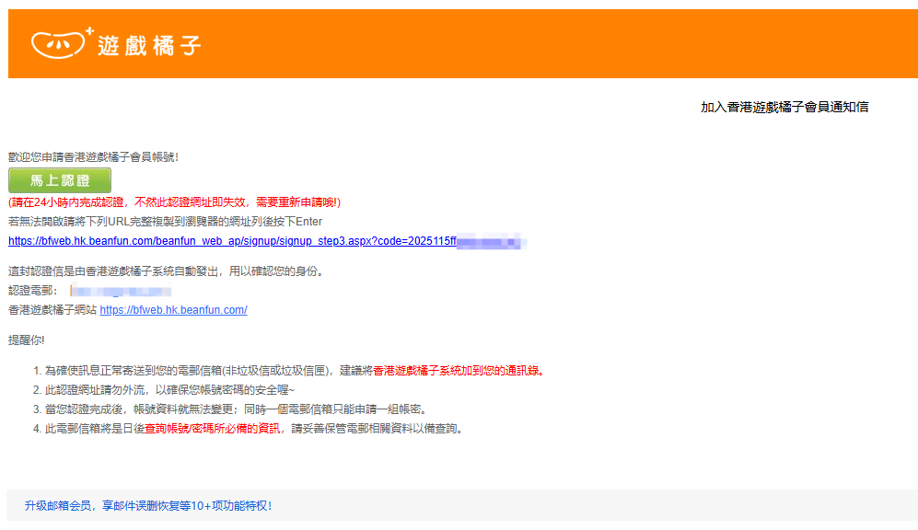Click the 遊戲橘子 logo text in banner
918x530 pixels.
click(x=149, y=45)
